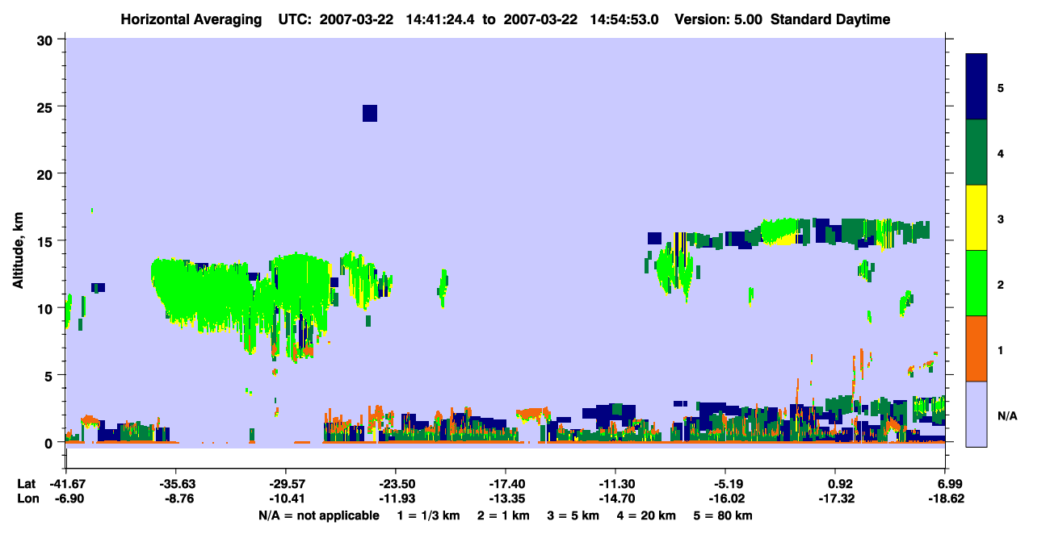Click the bright green level 2 colorbar segment
The width and height of the screenshot is (1050, 538).
coord(976,283)
